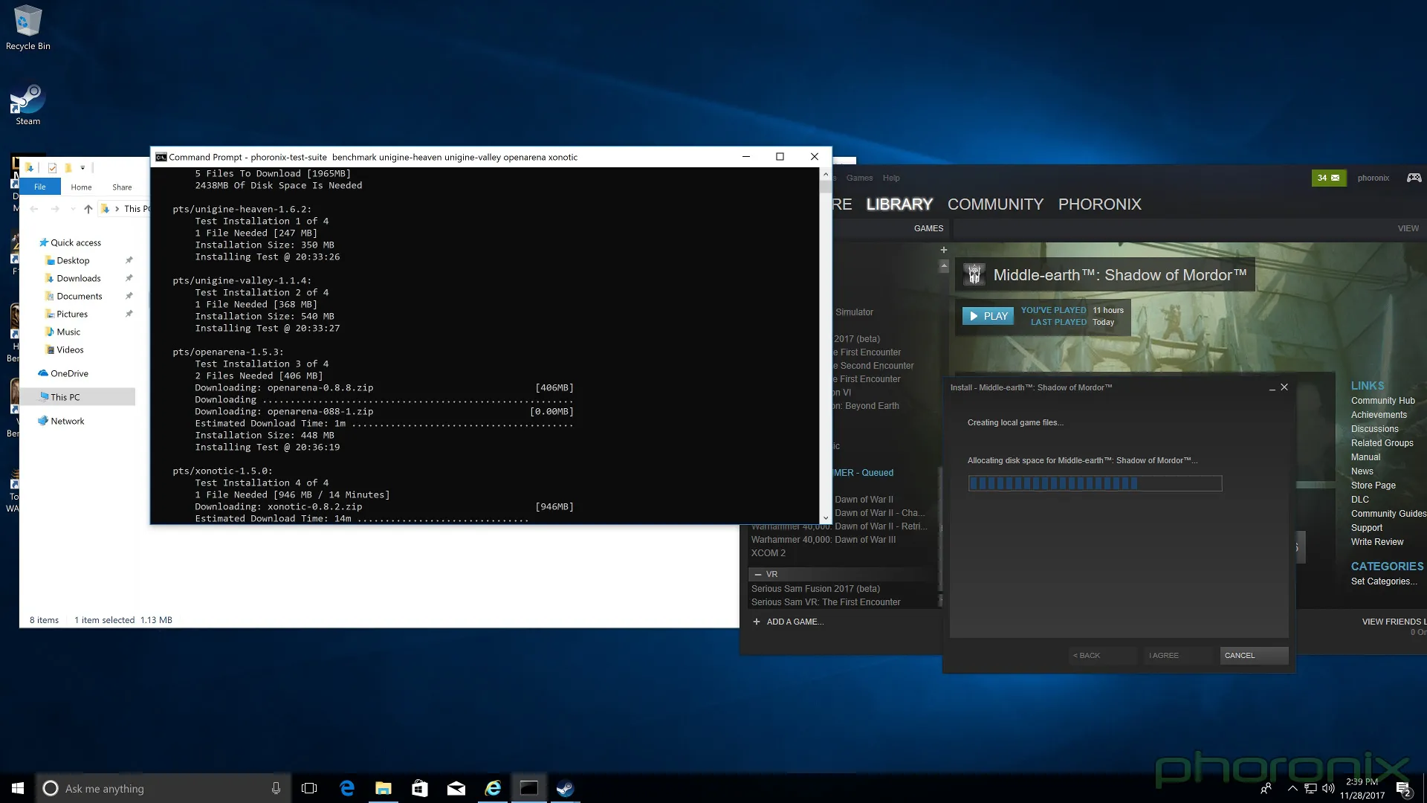Select Network in Explorer navigation pane
1427x803 pixels.
tap(67, 421)
